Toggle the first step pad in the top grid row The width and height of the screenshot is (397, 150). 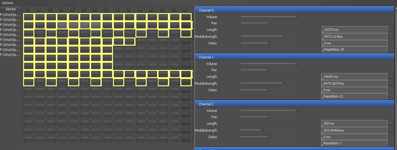point(29,17)
